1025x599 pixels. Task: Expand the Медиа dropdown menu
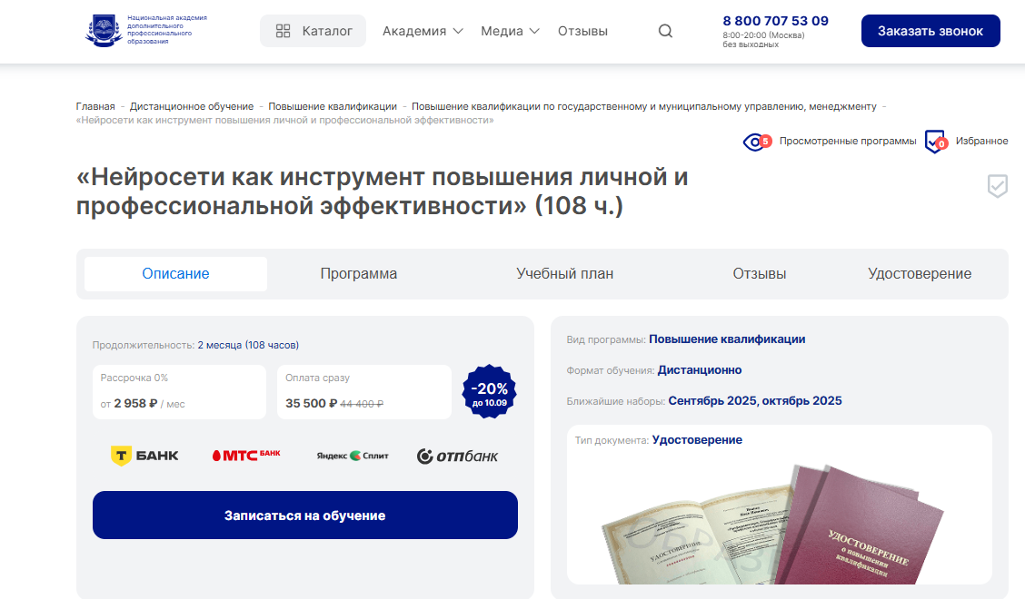click(x=510, y=31)
